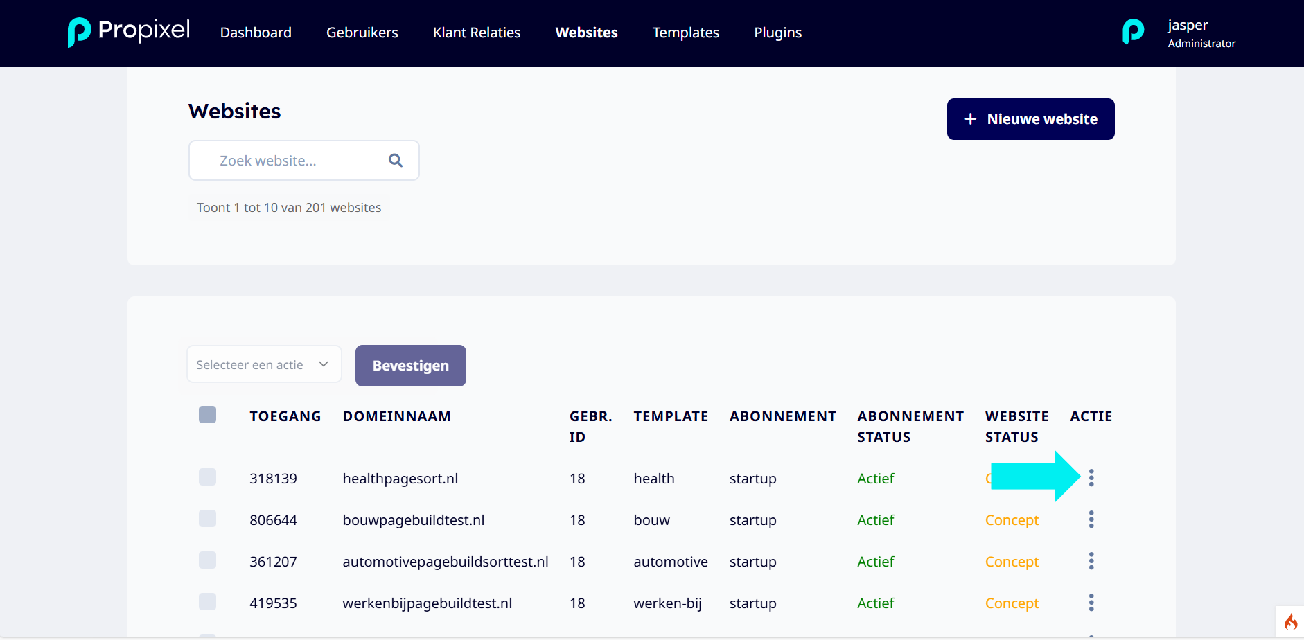Focus the 'Zoek website...' search field
This screenshot has width=1304, height=640.
(304, 161)
